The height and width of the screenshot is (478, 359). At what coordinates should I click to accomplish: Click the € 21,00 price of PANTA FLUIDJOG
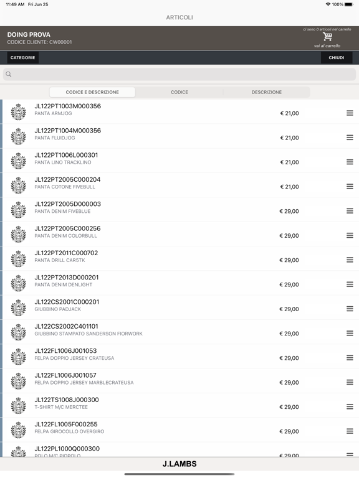(x=289, y=138)
